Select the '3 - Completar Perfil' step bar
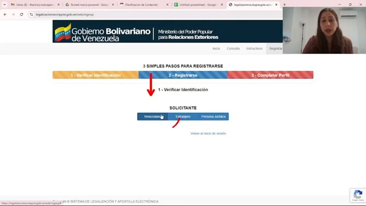This screenshot has height=206, width=366. (x=270, y=75)
